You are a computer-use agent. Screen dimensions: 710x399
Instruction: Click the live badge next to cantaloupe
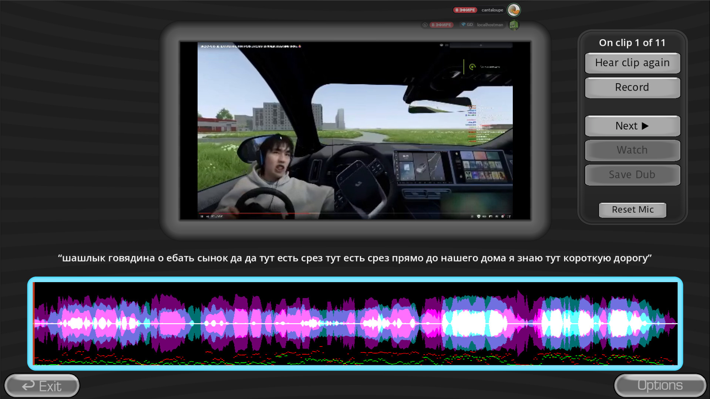pos(465,10)
